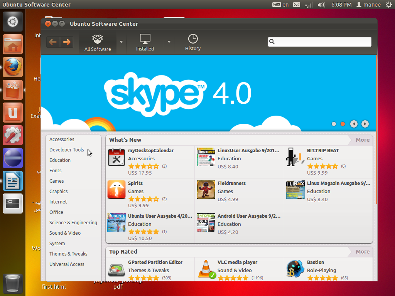Open the History view
Viewport: 395px width, 296px height.
point(193,43)
